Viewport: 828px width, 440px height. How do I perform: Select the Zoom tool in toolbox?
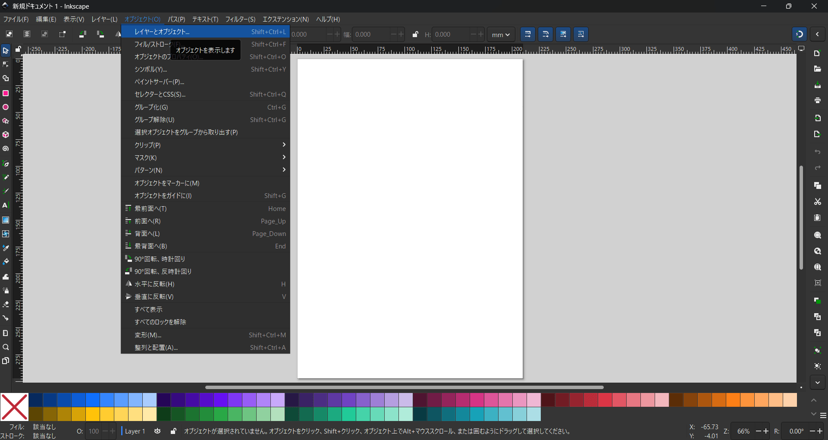coord(6,347)
